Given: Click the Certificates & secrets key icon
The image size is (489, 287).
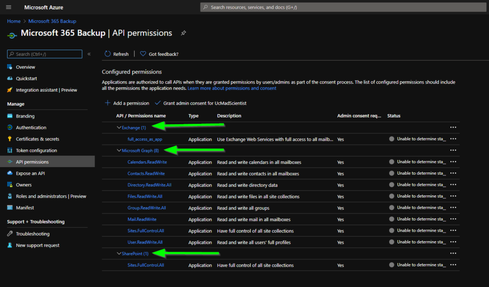Looking at the screenshot, I should pyautogui.click(x=10, y=139).
